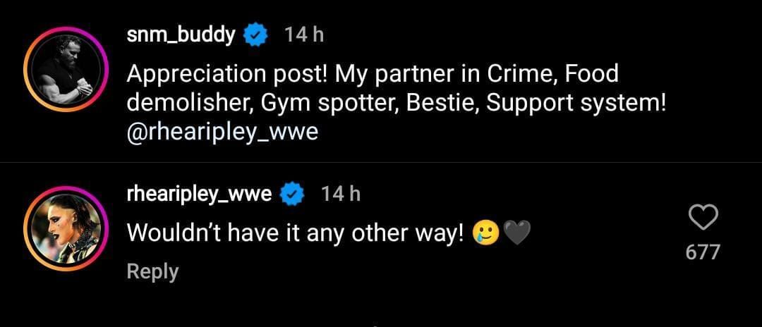Reply to rhearipley_wwe's comment
The image size is (762, 327).
[x=152, y=271]
